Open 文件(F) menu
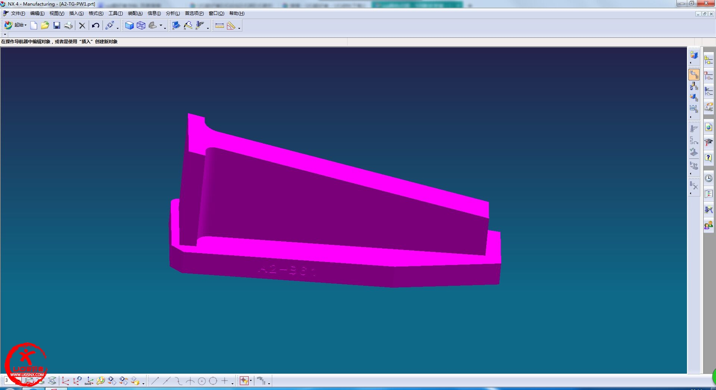The width and height of the screenshot is (716, 390). tap(18, 13)
